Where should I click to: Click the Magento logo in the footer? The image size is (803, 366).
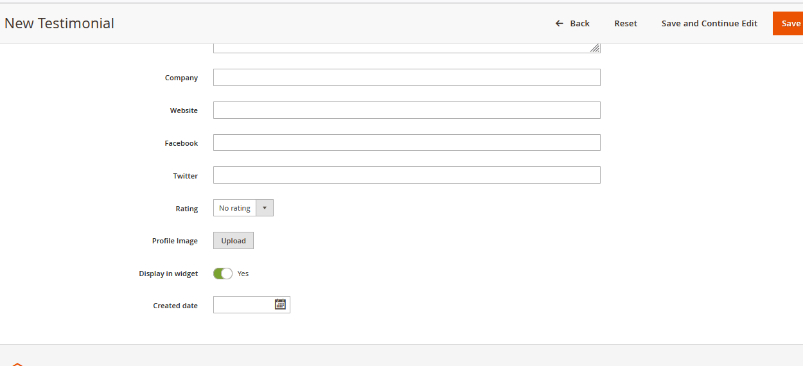tap(17, 363)
